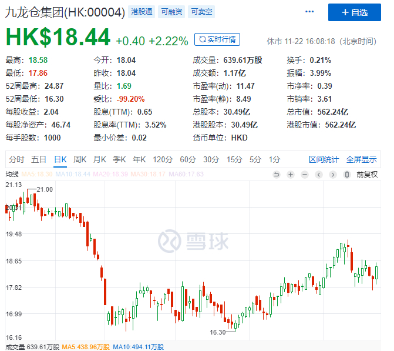Toggle candlestick style icon

[x=347, y=175]
